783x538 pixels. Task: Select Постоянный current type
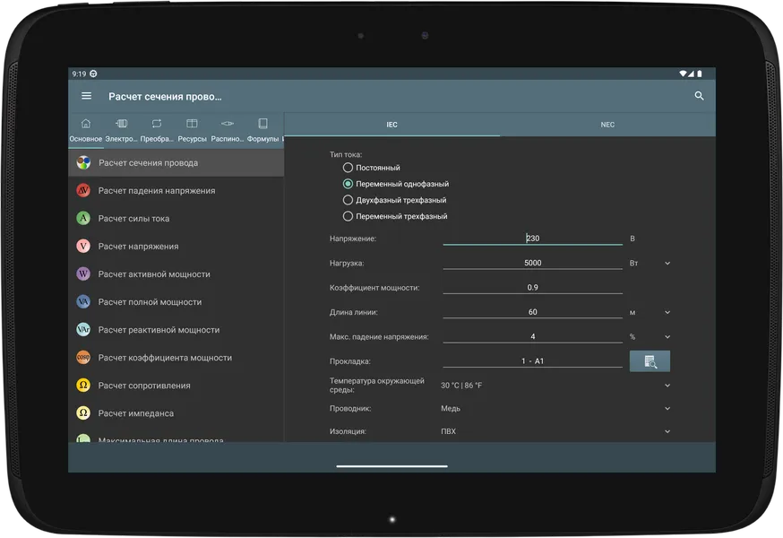coord(372,168)
